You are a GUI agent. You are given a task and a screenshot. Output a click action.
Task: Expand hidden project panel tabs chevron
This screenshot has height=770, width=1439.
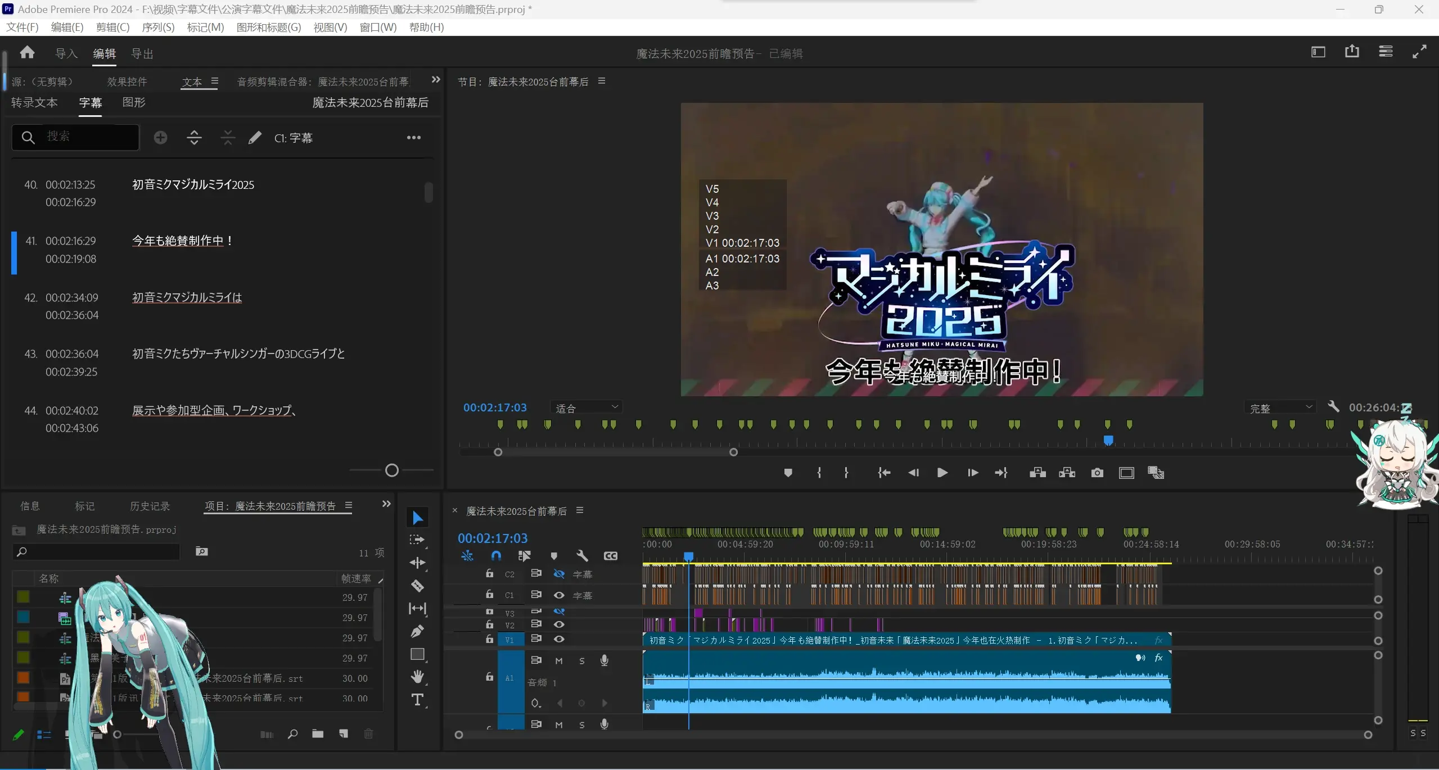[x=386, y=504]
